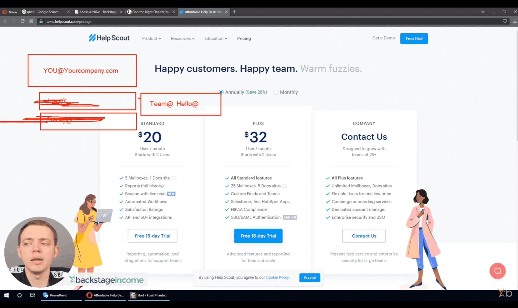Viewport: 518px width, 308px height.
Task: Switch to Opera window in taskbar
Action: pos(105,295)
